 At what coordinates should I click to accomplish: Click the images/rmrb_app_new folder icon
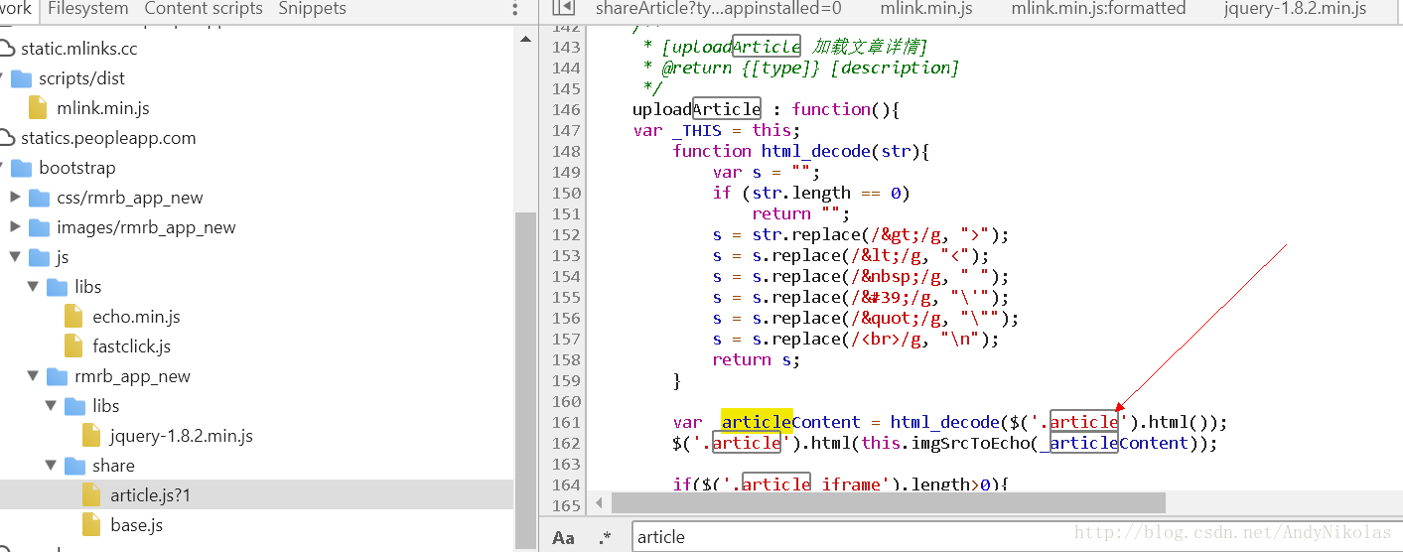[x=40, y=227]
